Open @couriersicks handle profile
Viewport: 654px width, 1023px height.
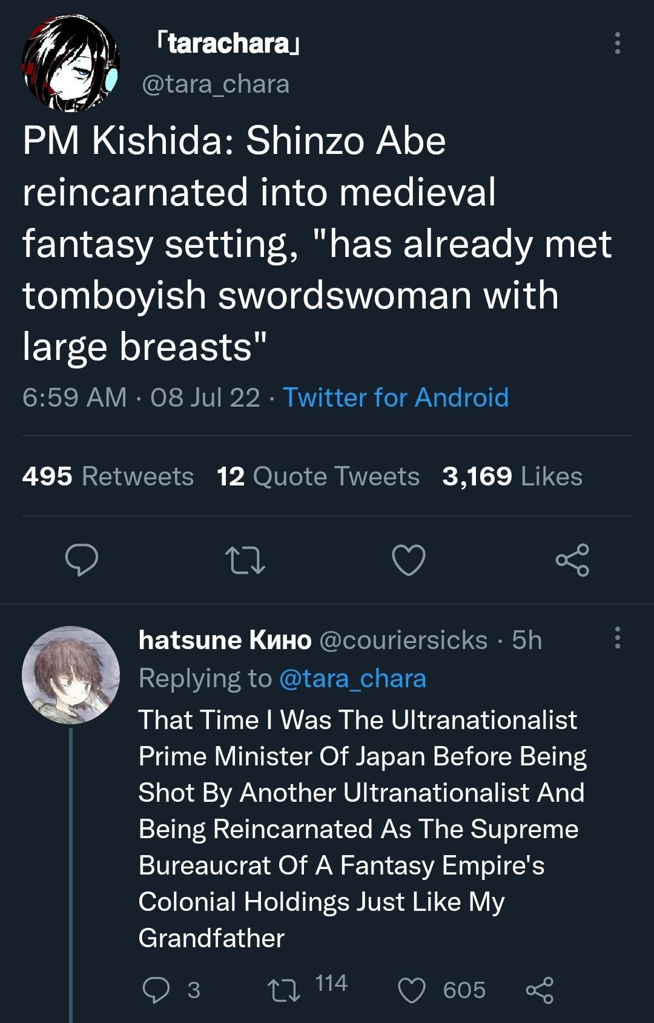pyautogui.click(x=403, y=640)
